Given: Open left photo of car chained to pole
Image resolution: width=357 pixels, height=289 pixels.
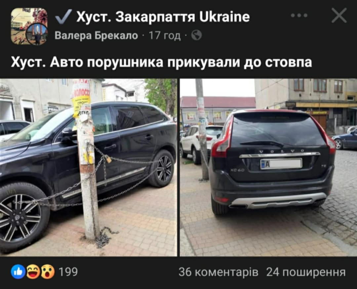Looking at the screenshot, I should [x=88, y=168].
